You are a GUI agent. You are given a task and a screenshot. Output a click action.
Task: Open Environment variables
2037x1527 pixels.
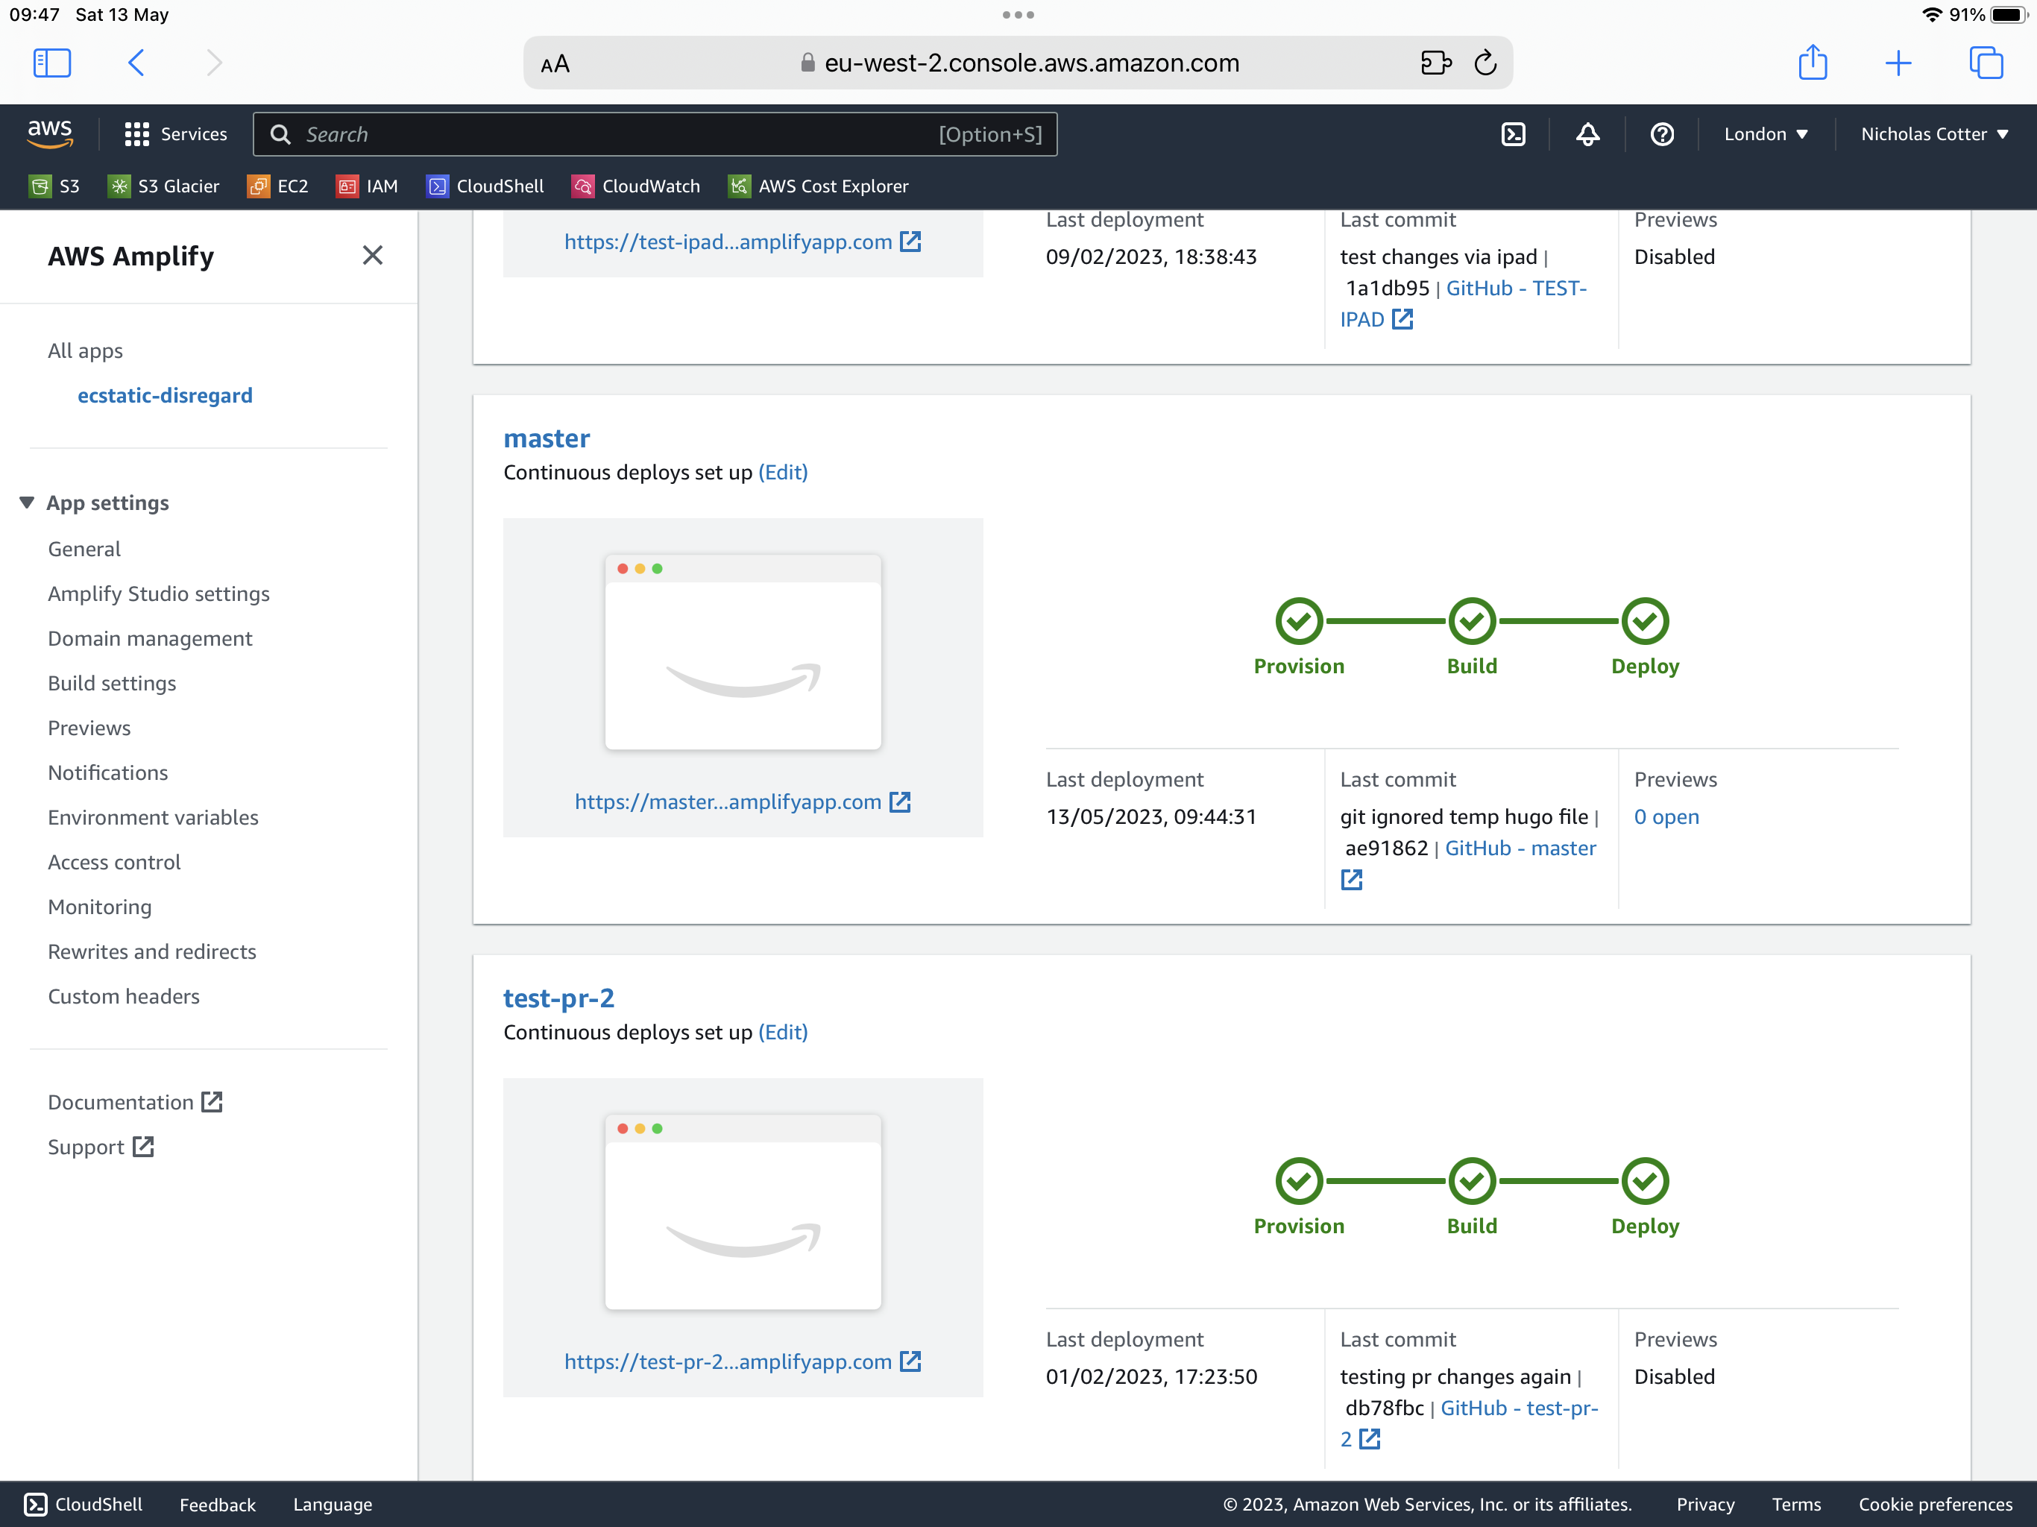[153, 818]
